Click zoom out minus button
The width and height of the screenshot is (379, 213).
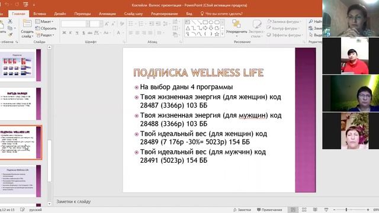coord(334,210)
